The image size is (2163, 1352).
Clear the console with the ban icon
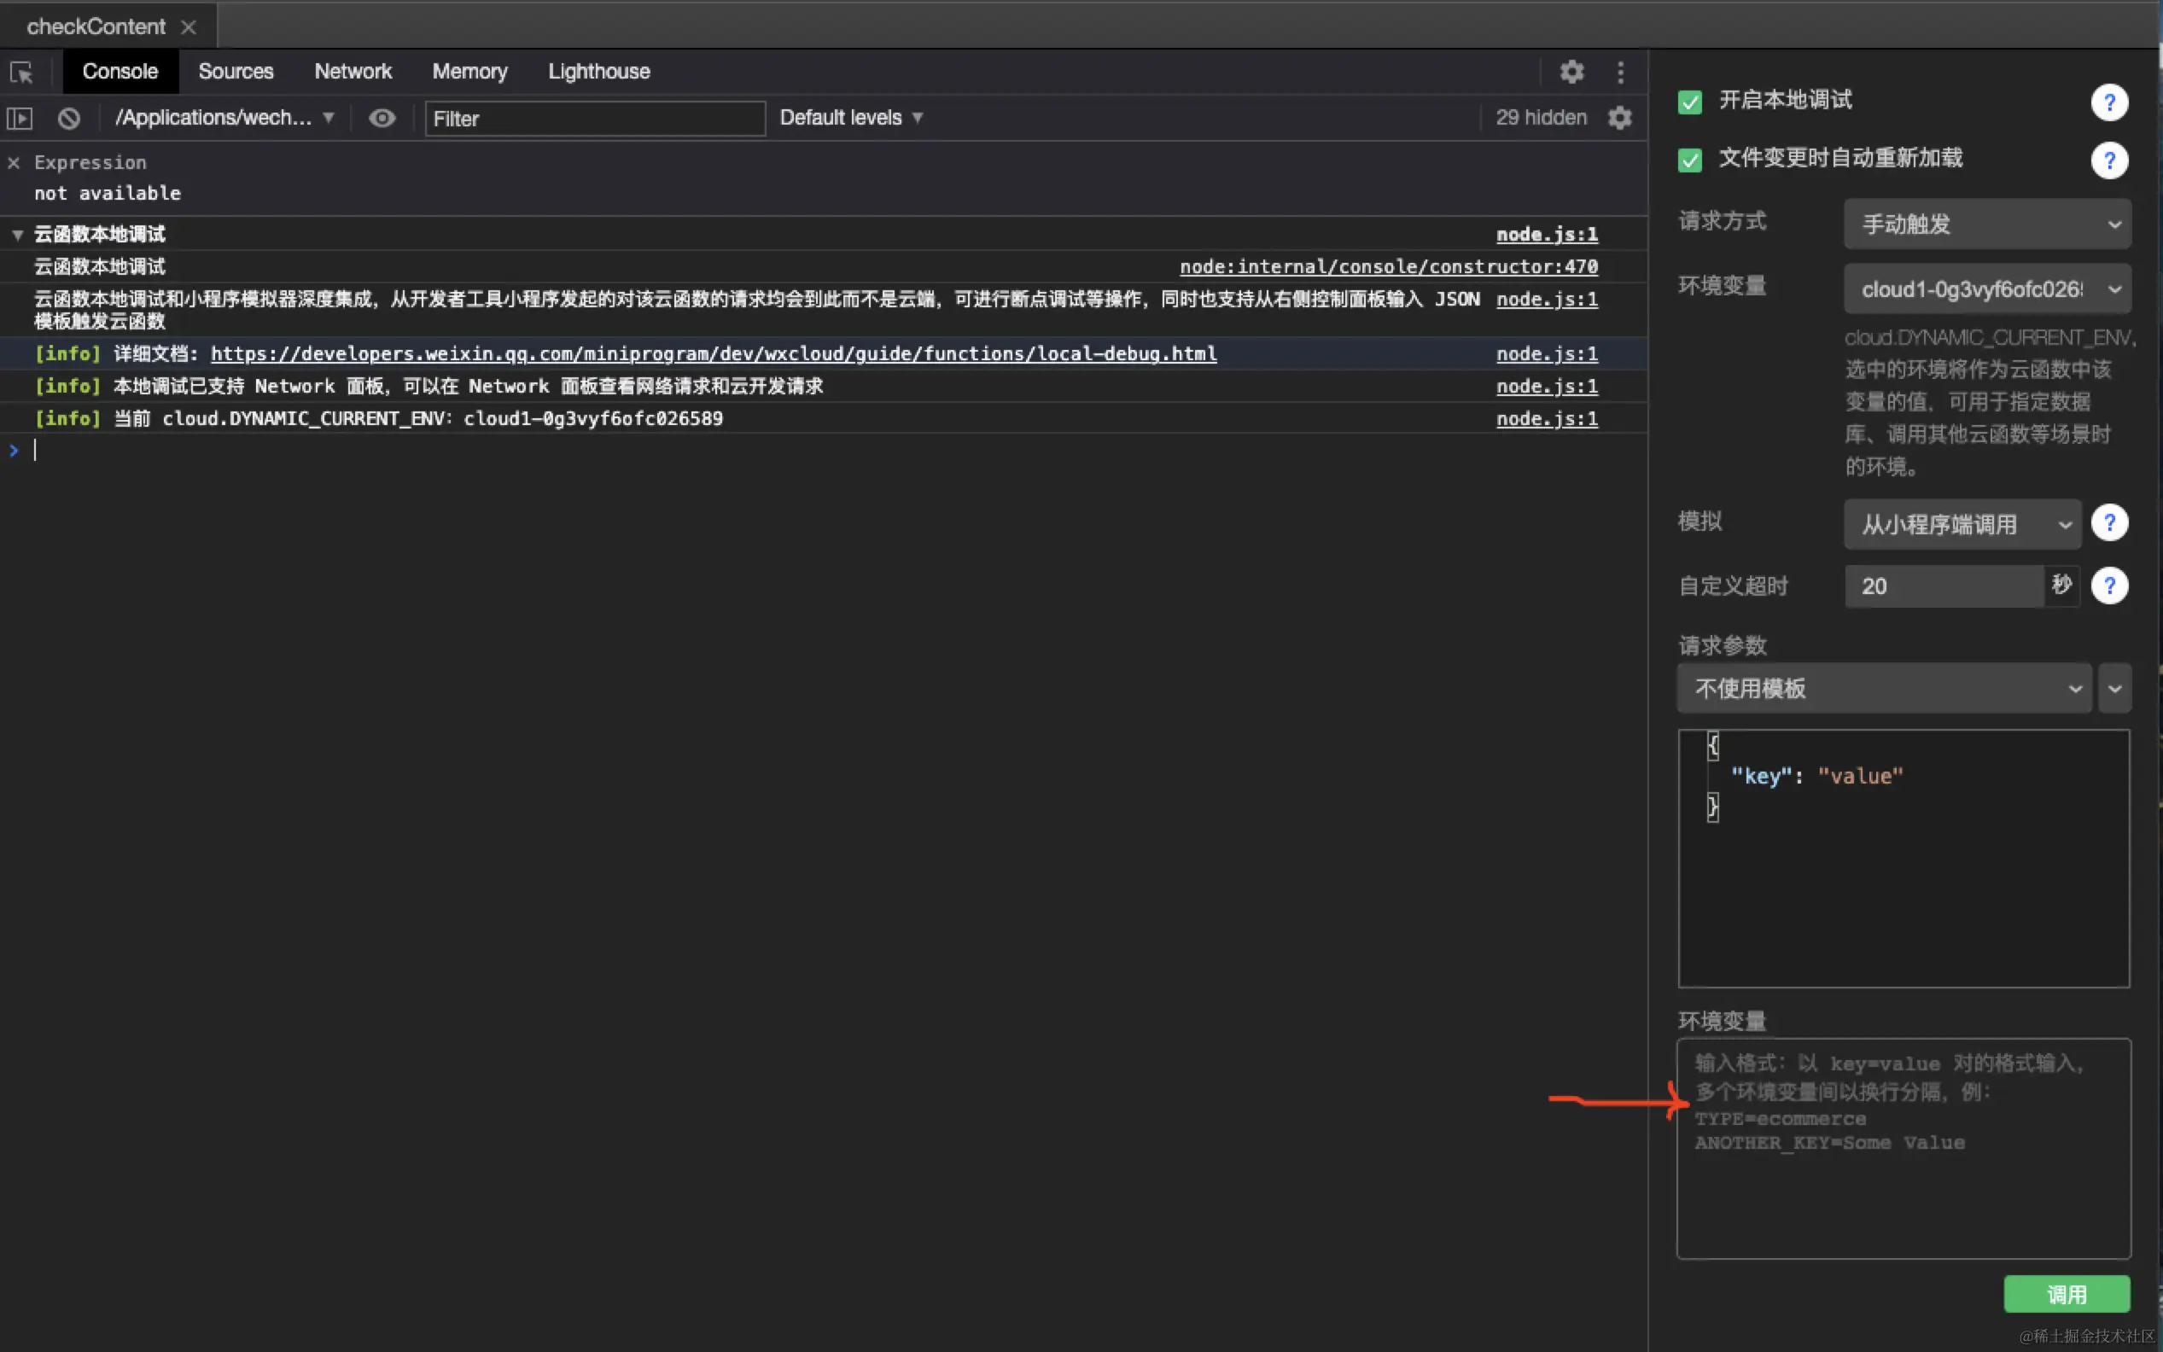(x=69, y=118)
